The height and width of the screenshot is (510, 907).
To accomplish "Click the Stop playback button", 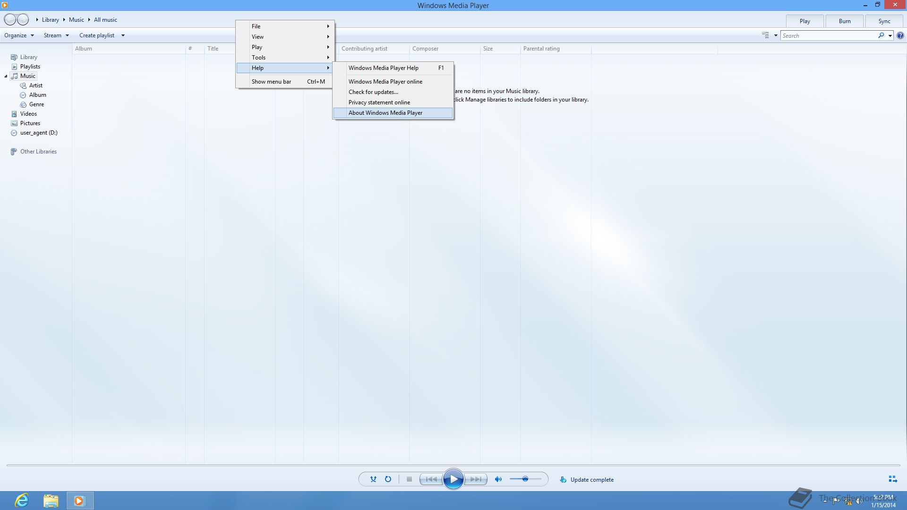I will click(409, 479).
